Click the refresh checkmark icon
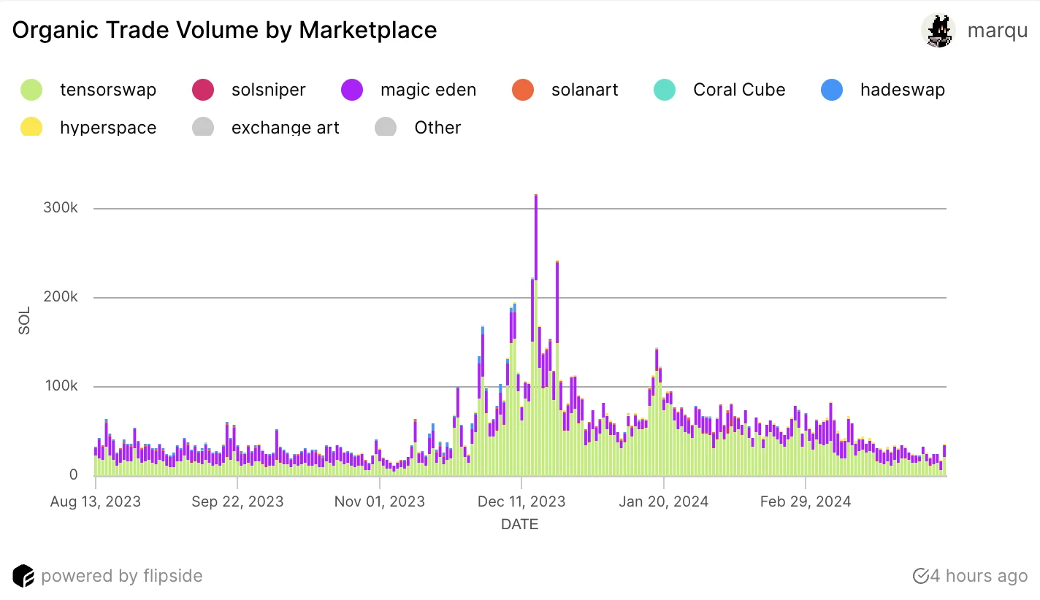The width and height of the screenshot is (1040, 600). tap(920, 576)
